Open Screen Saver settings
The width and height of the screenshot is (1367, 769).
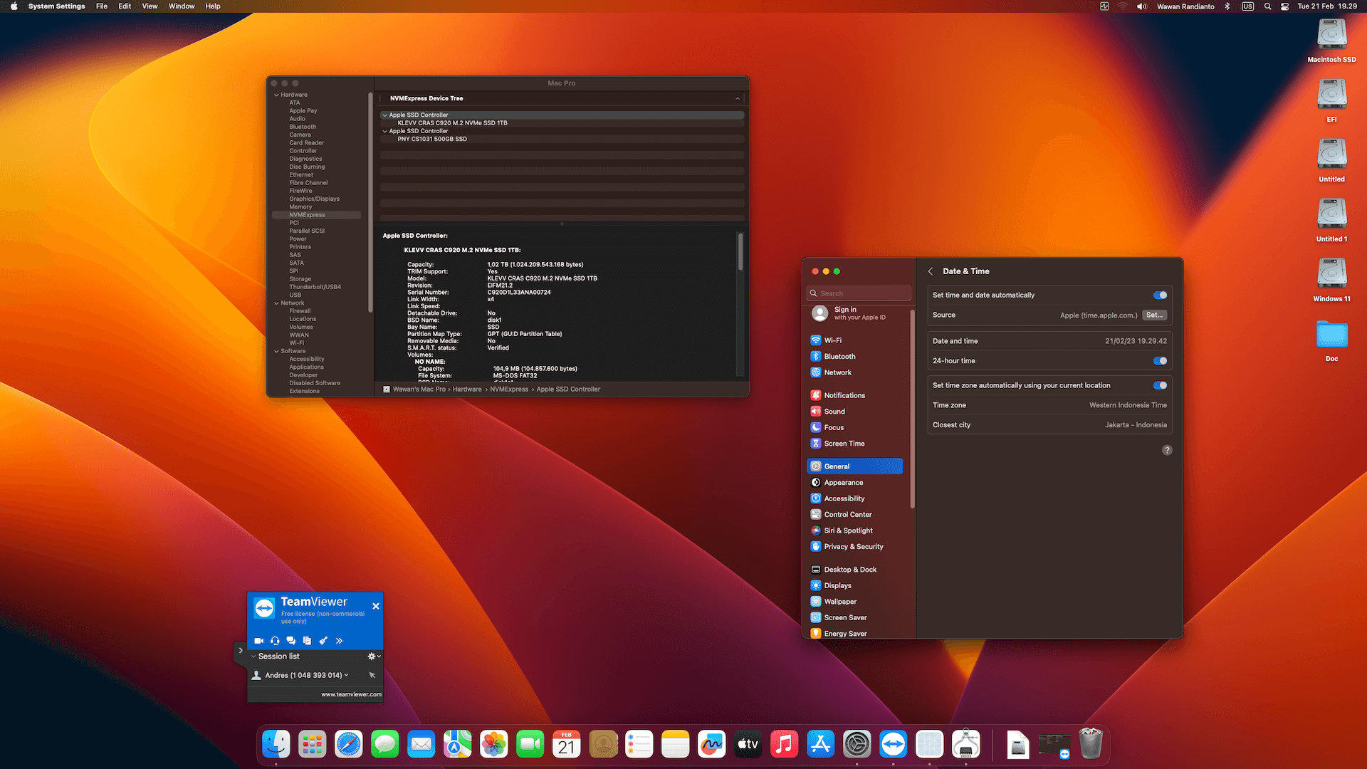(x=854, y=617)
